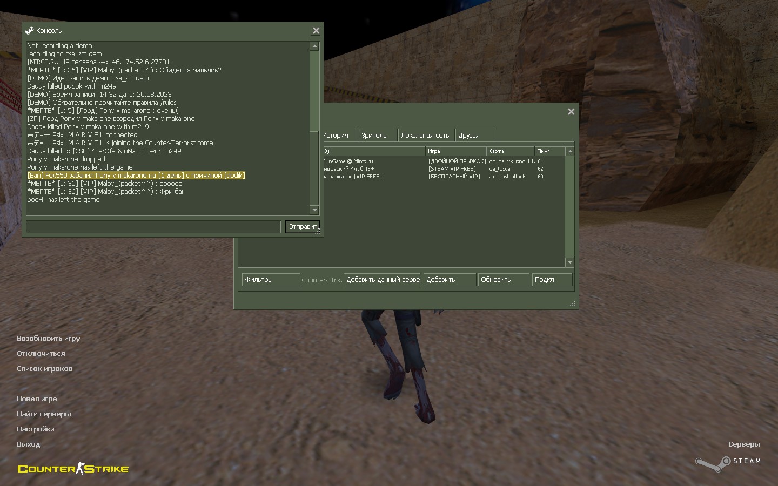Select the Клуб 18+ server row

coord(444,169)
